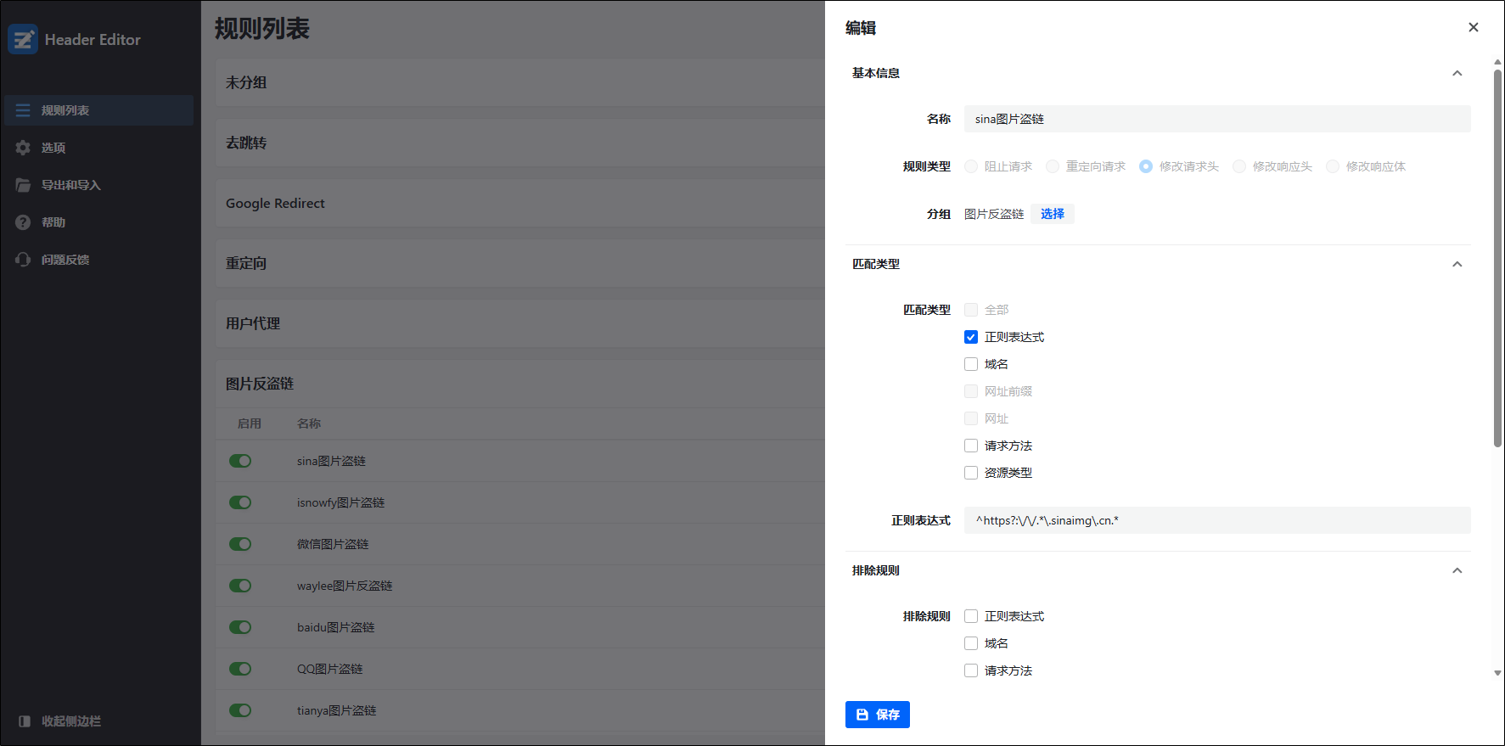Toggle the tianya图片盗链 rule switch

click(x=240, y=710)
